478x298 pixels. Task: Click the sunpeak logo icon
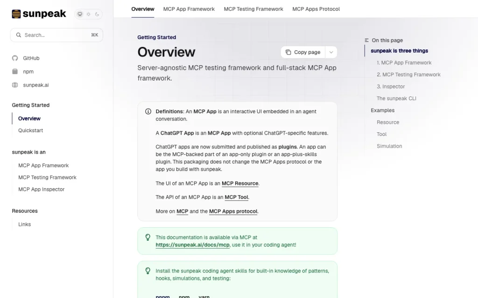tap(16, 14)
